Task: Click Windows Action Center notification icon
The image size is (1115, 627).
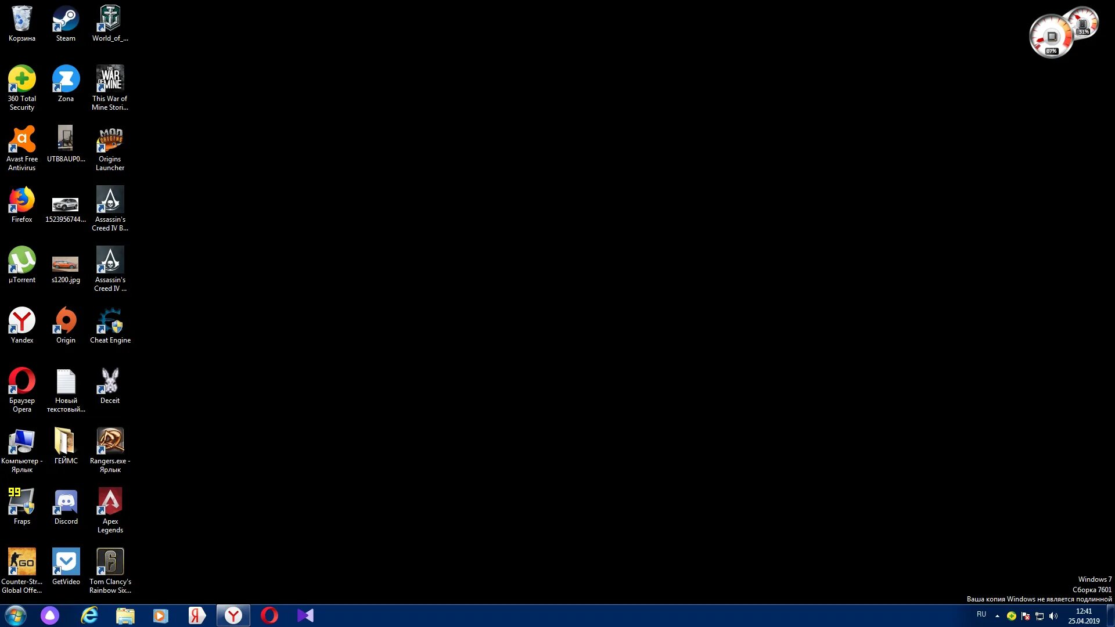Action: [x=1026, y=615]
